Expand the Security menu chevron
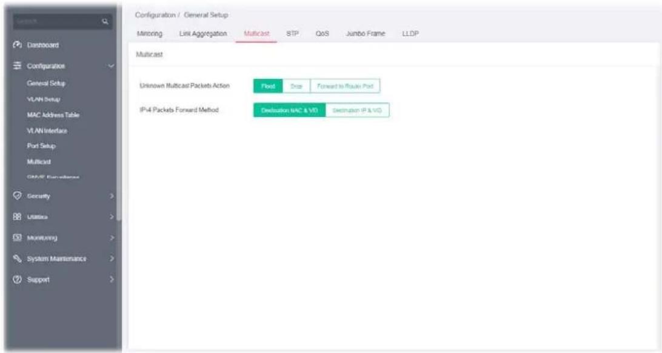The height and width of the screenshot is (353, 662). 112,196
